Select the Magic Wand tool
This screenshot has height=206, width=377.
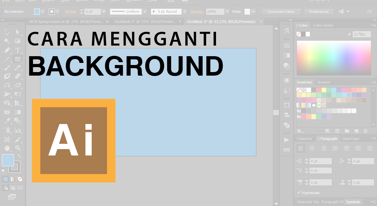point(7,41)
